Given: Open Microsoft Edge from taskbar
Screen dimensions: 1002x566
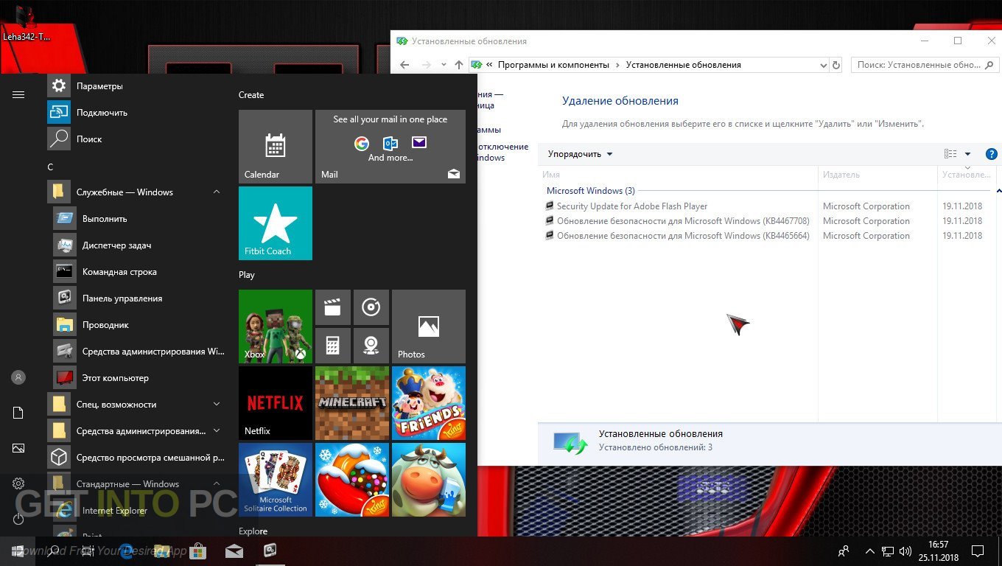Looking at the screenshot, I should coord(127,551).
